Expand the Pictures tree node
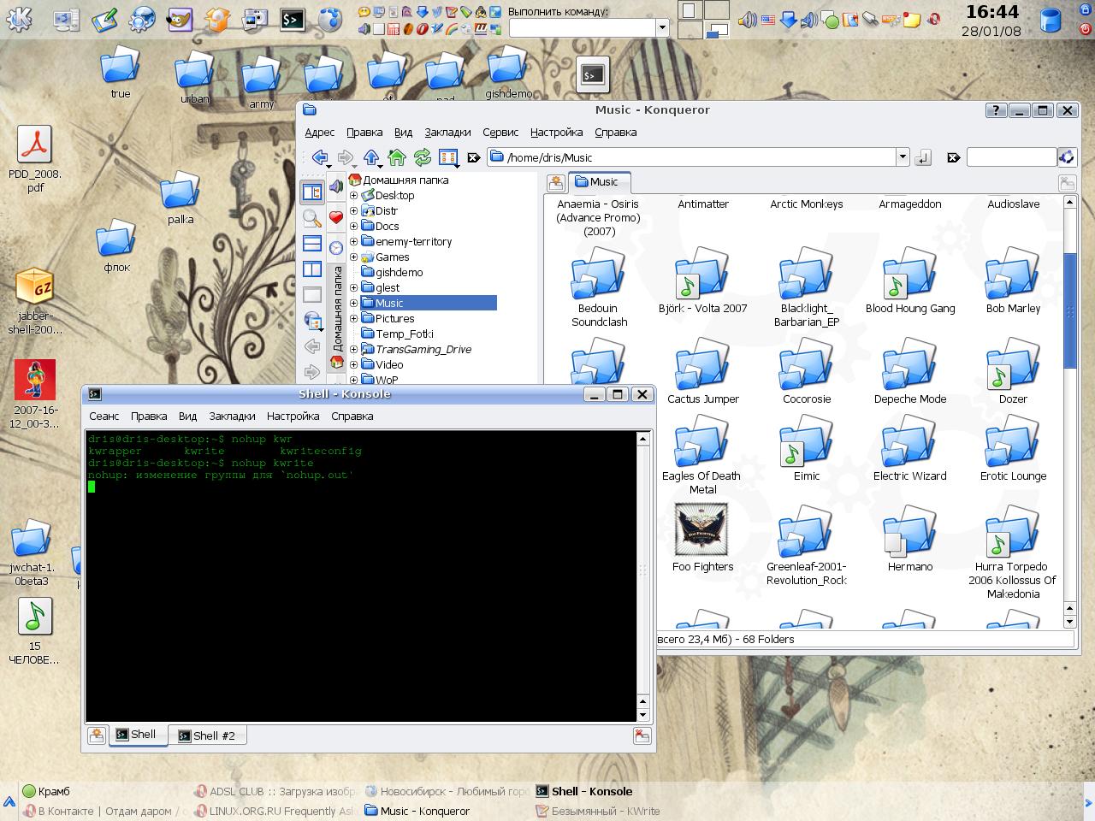 point(353,318)
